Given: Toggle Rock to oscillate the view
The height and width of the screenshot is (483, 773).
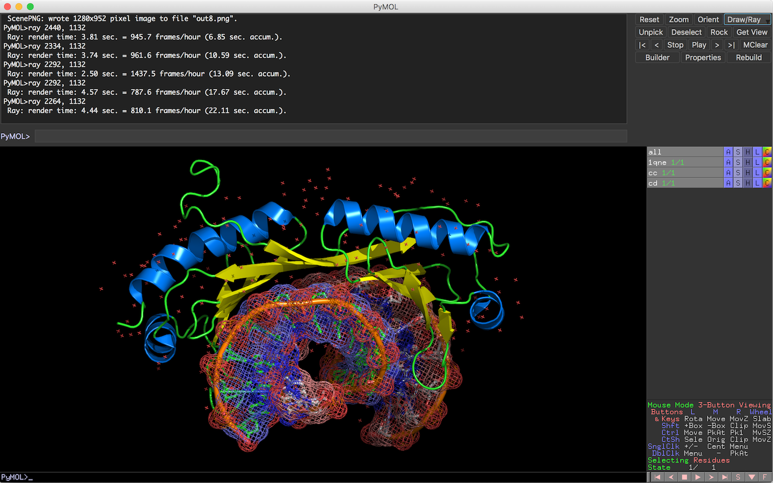Looking at the screenshot, I should [x=719, y=32].
